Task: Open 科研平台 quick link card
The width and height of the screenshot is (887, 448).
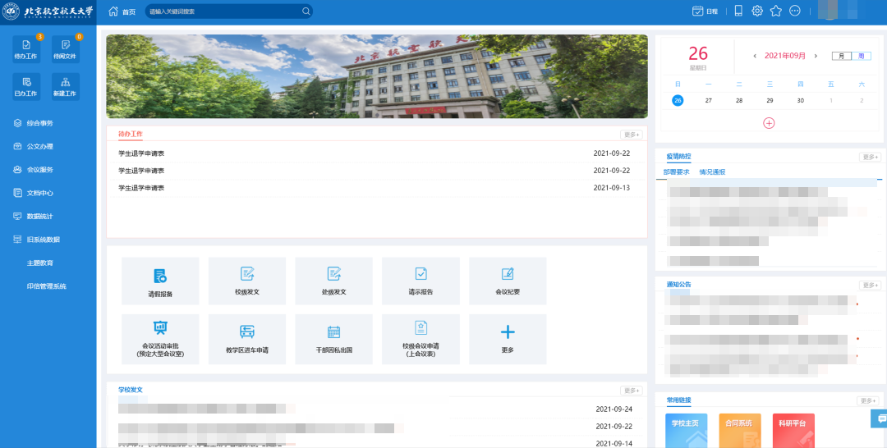Action: tap(793, 431)
